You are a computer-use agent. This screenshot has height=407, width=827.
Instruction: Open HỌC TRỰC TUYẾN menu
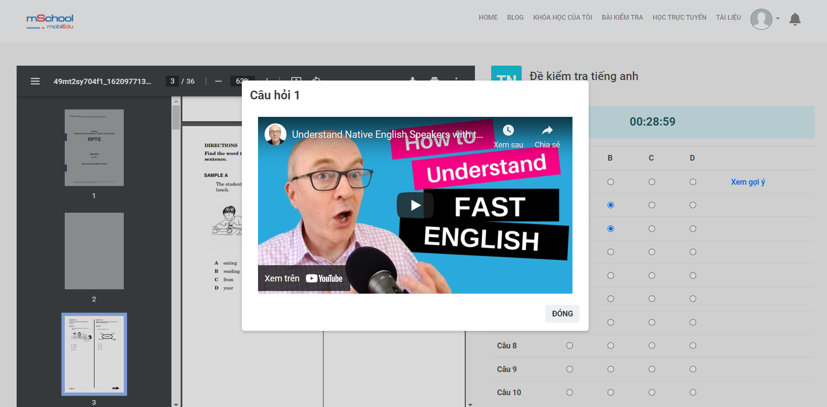[x=679, y=18]
